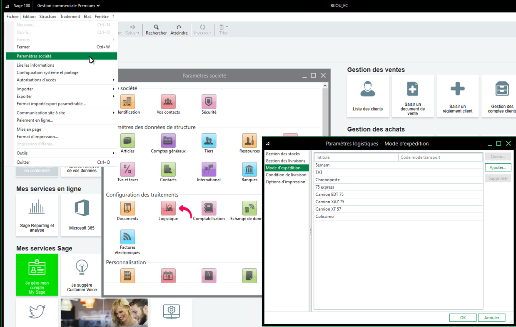Select Condition de livraison in the side list
The image size is (516, 327).
click(286, 175)
